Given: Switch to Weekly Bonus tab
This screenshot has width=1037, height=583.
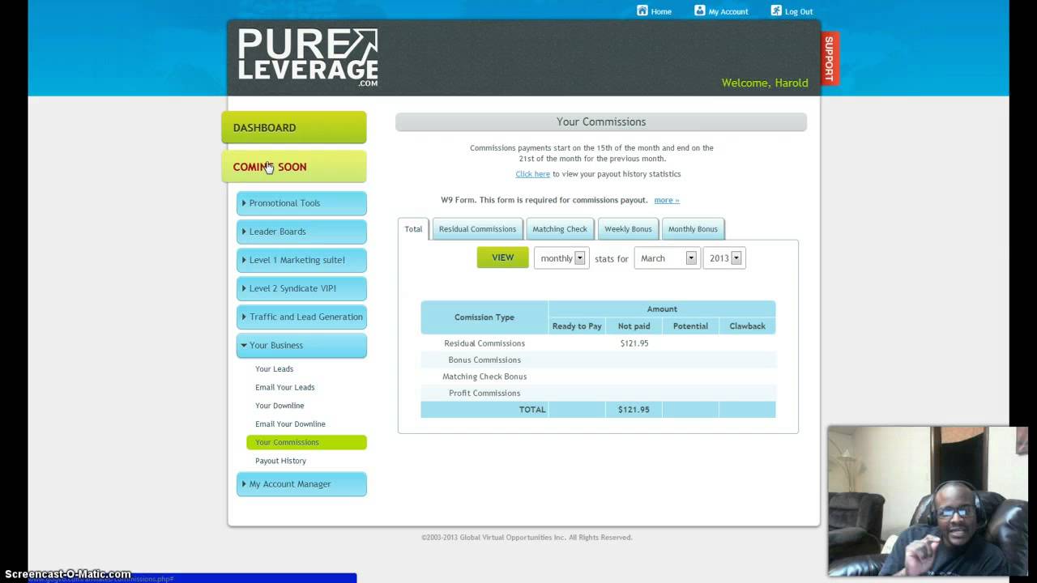Looking at the screenshot, I should (x=628, y=229).
